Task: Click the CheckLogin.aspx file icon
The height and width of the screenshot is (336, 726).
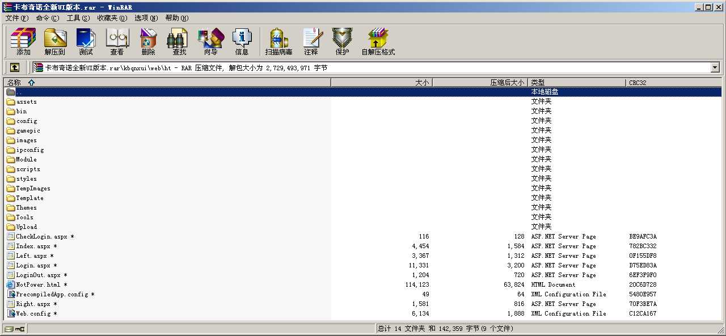Action: coord(11,236)
